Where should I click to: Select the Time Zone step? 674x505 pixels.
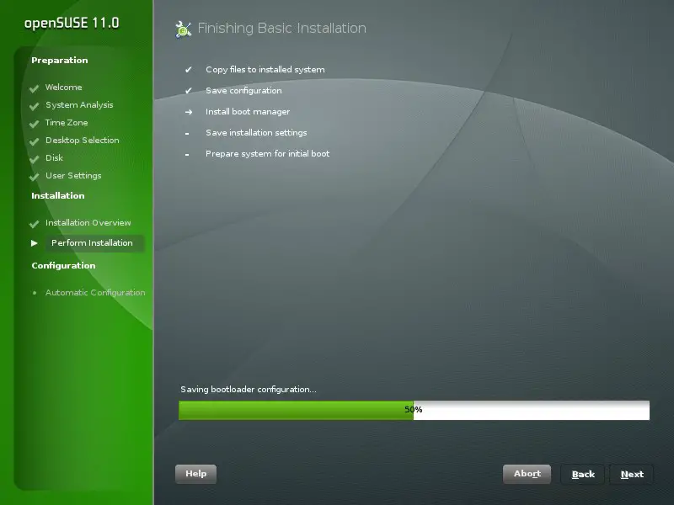tap(67, 122)
